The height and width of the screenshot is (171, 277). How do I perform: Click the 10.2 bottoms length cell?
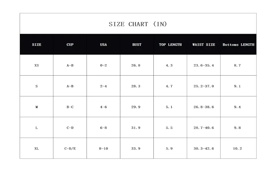[237, 148]
